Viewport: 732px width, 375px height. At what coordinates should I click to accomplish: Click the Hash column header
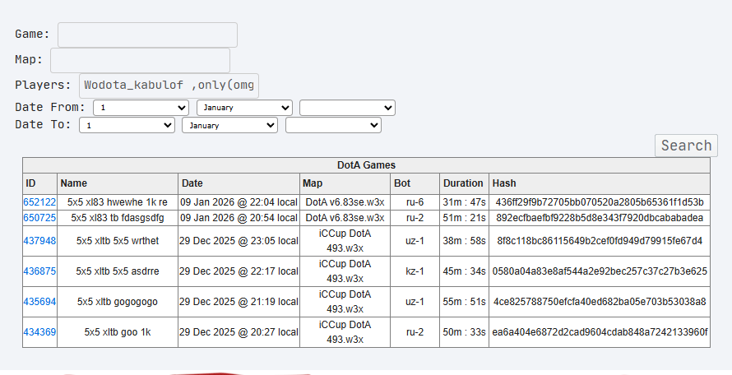503,183
